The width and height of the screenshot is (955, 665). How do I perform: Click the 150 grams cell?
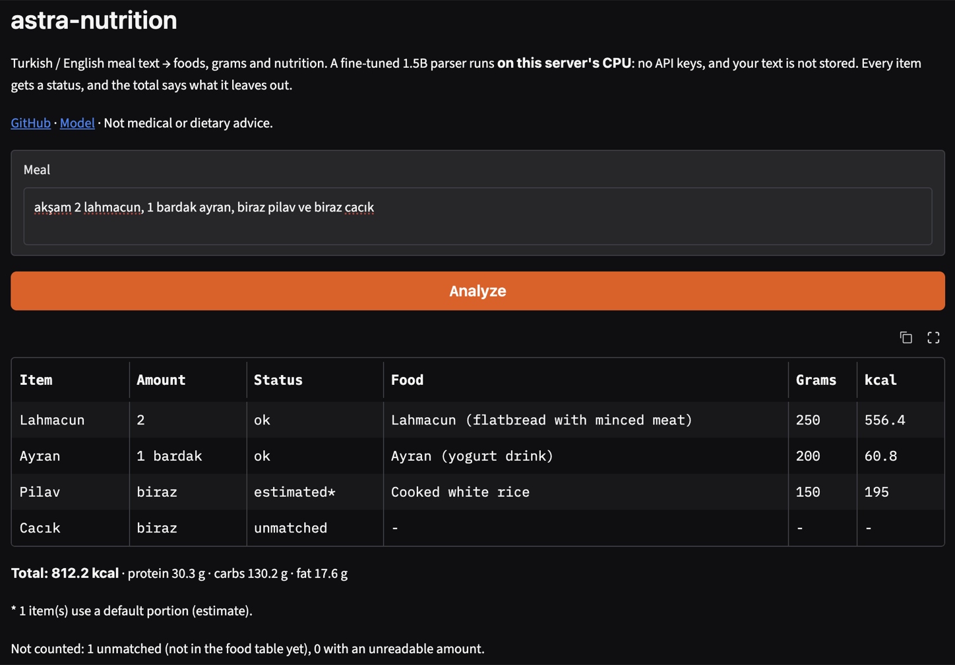[x=822, y=492]
